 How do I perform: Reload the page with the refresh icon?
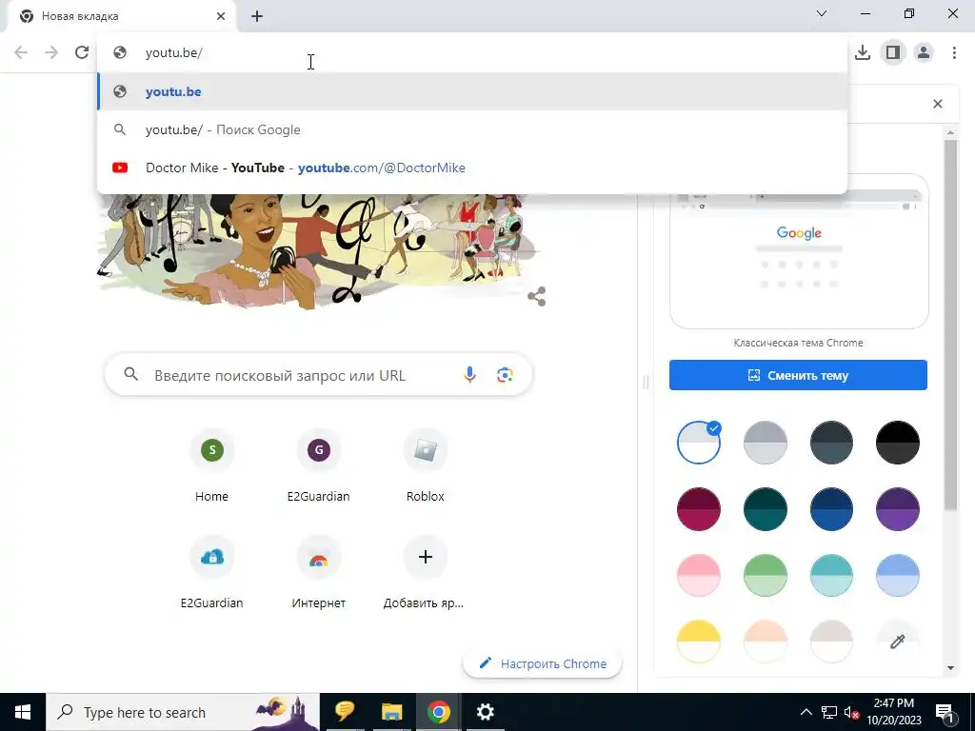[82, 53]
